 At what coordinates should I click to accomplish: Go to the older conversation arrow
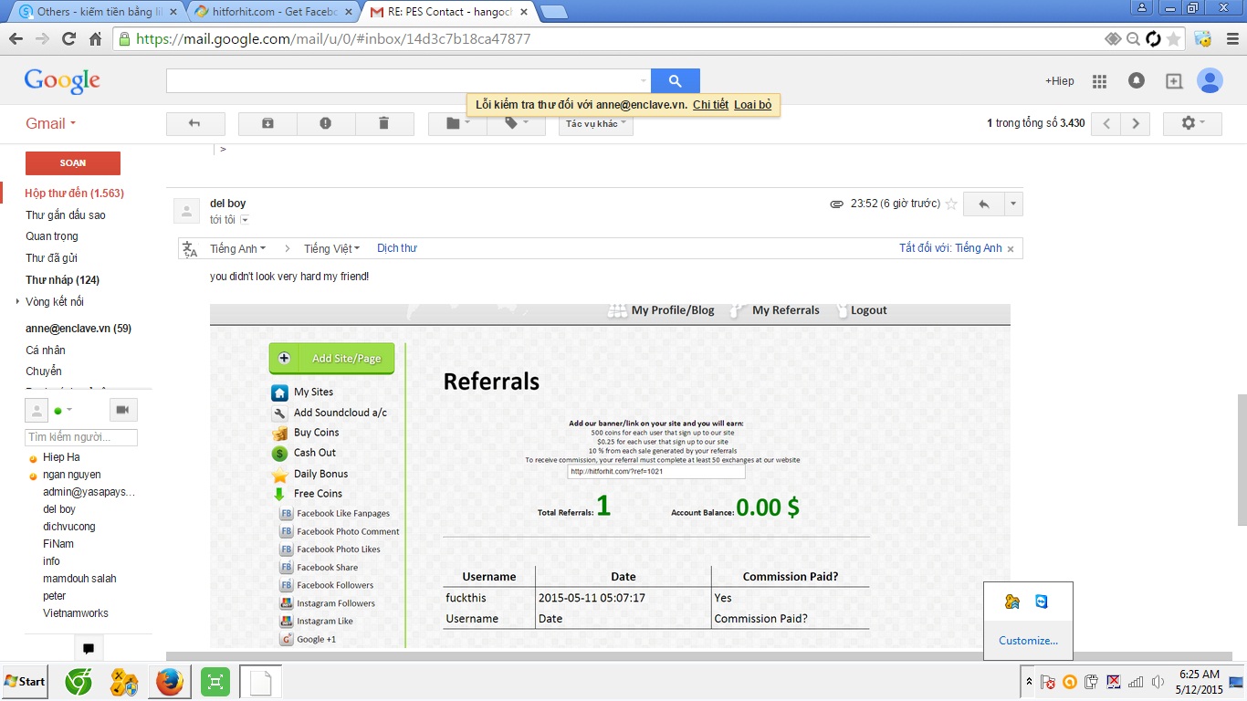tap(1136, 123)
